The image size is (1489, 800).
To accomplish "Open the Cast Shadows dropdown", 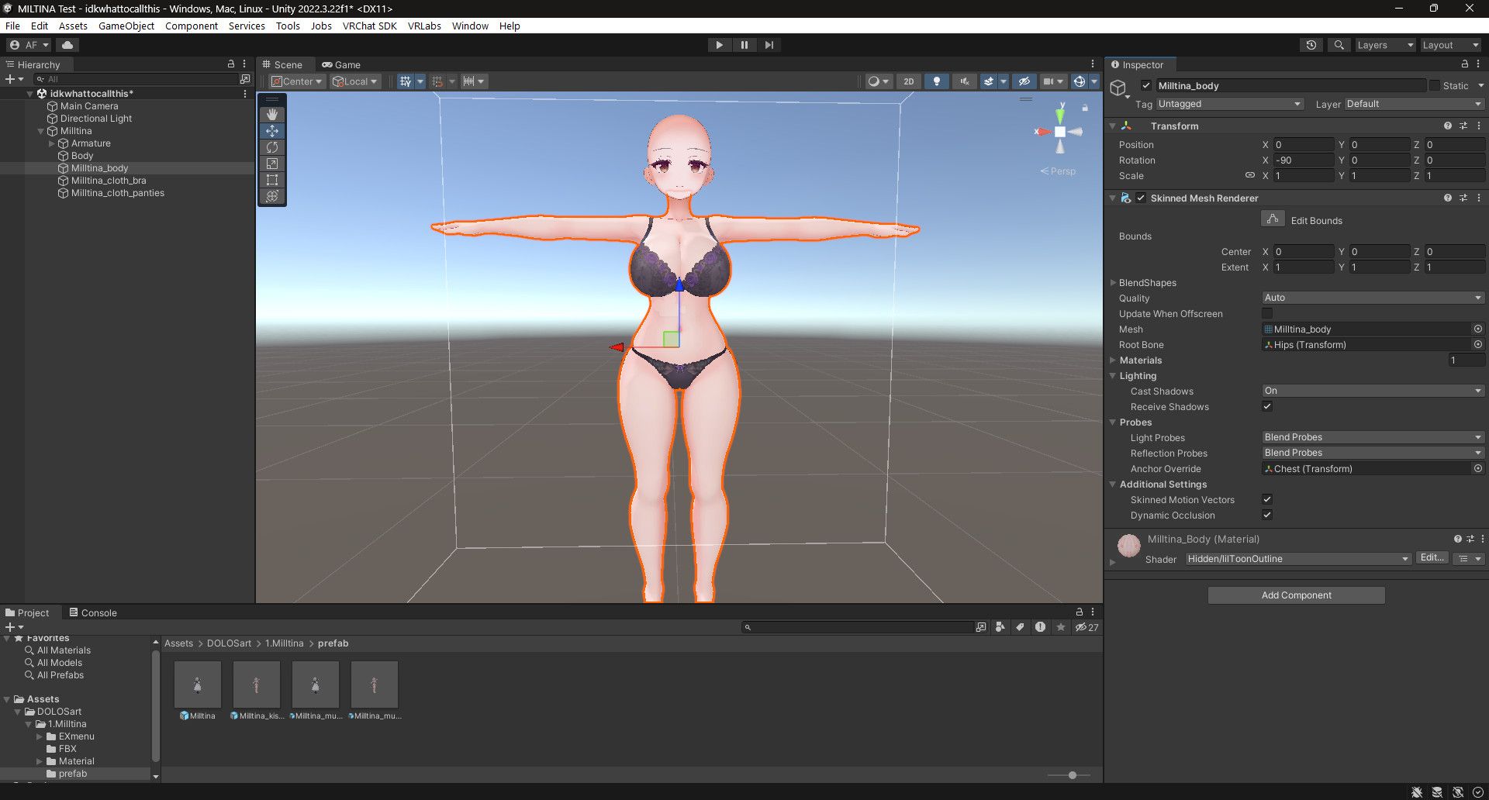I will coord(1373,391).
